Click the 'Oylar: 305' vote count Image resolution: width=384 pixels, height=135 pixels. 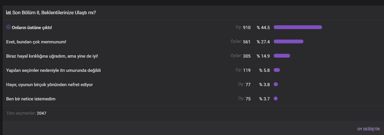[x=241, y=56]
